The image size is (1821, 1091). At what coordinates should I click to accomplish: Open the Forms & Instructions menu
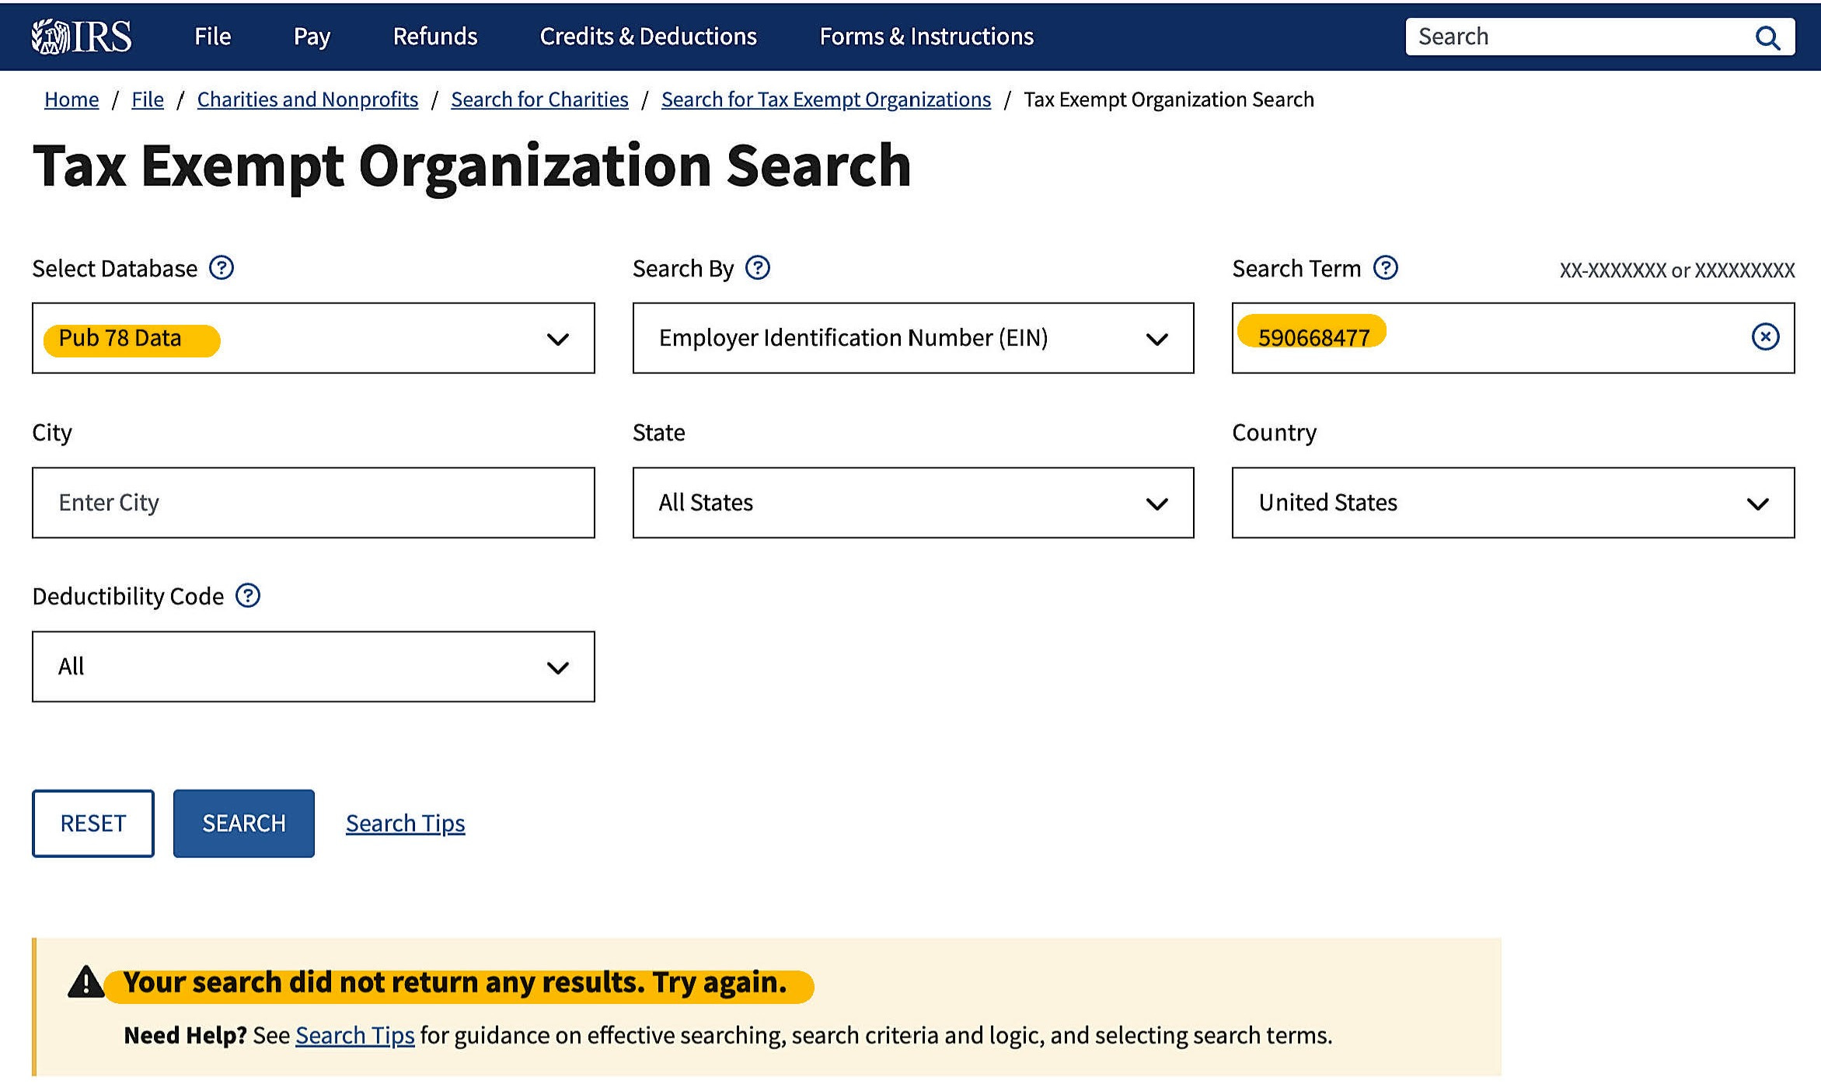pyautogui.click(x=926, y=37)
